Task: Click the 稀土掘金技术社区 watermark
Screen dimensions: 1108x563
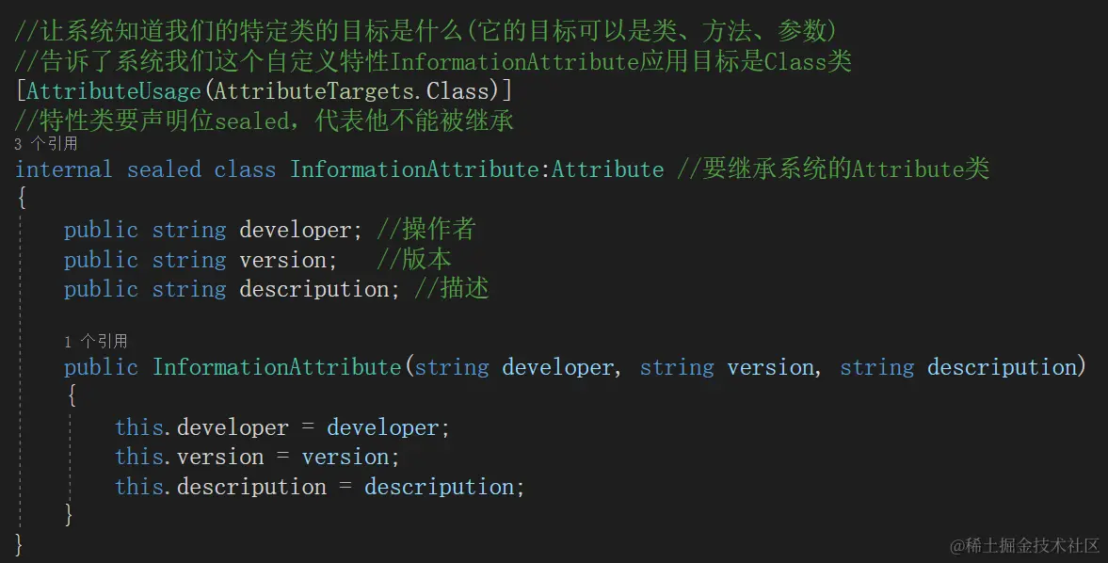Action: (x=1025, y=546)
